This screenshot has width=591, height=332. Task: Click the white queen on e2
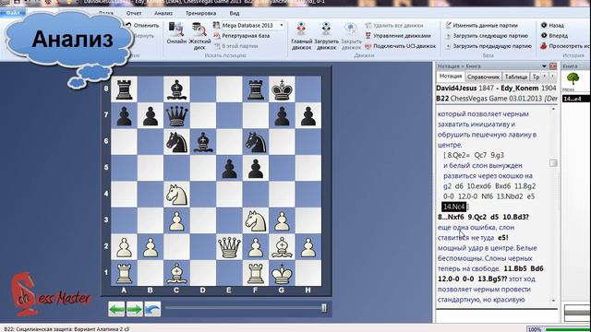click(229, 246)
